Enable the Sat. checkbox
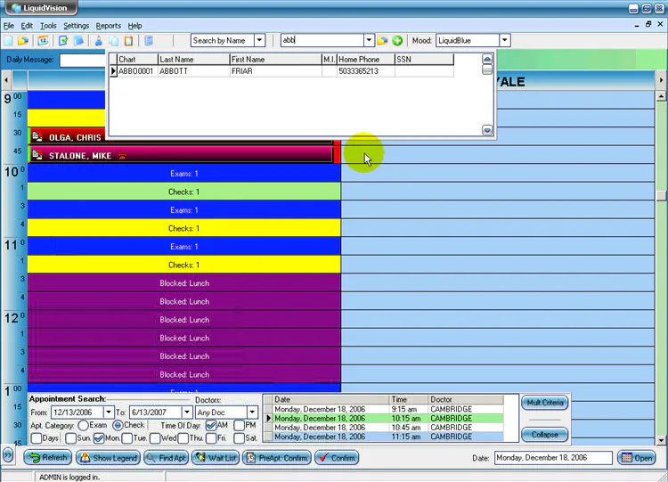The image size is (668, 482). [239, 438]
